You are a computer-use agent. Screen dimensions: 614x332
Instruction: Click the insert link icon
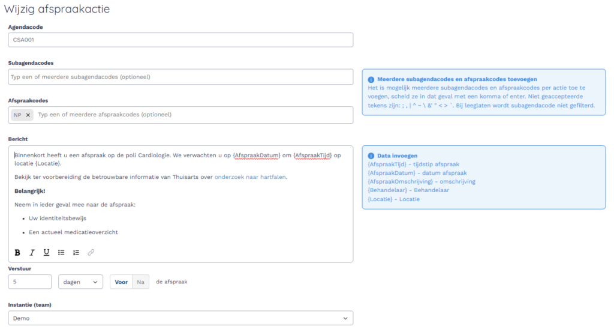click(x=91, y=252)
